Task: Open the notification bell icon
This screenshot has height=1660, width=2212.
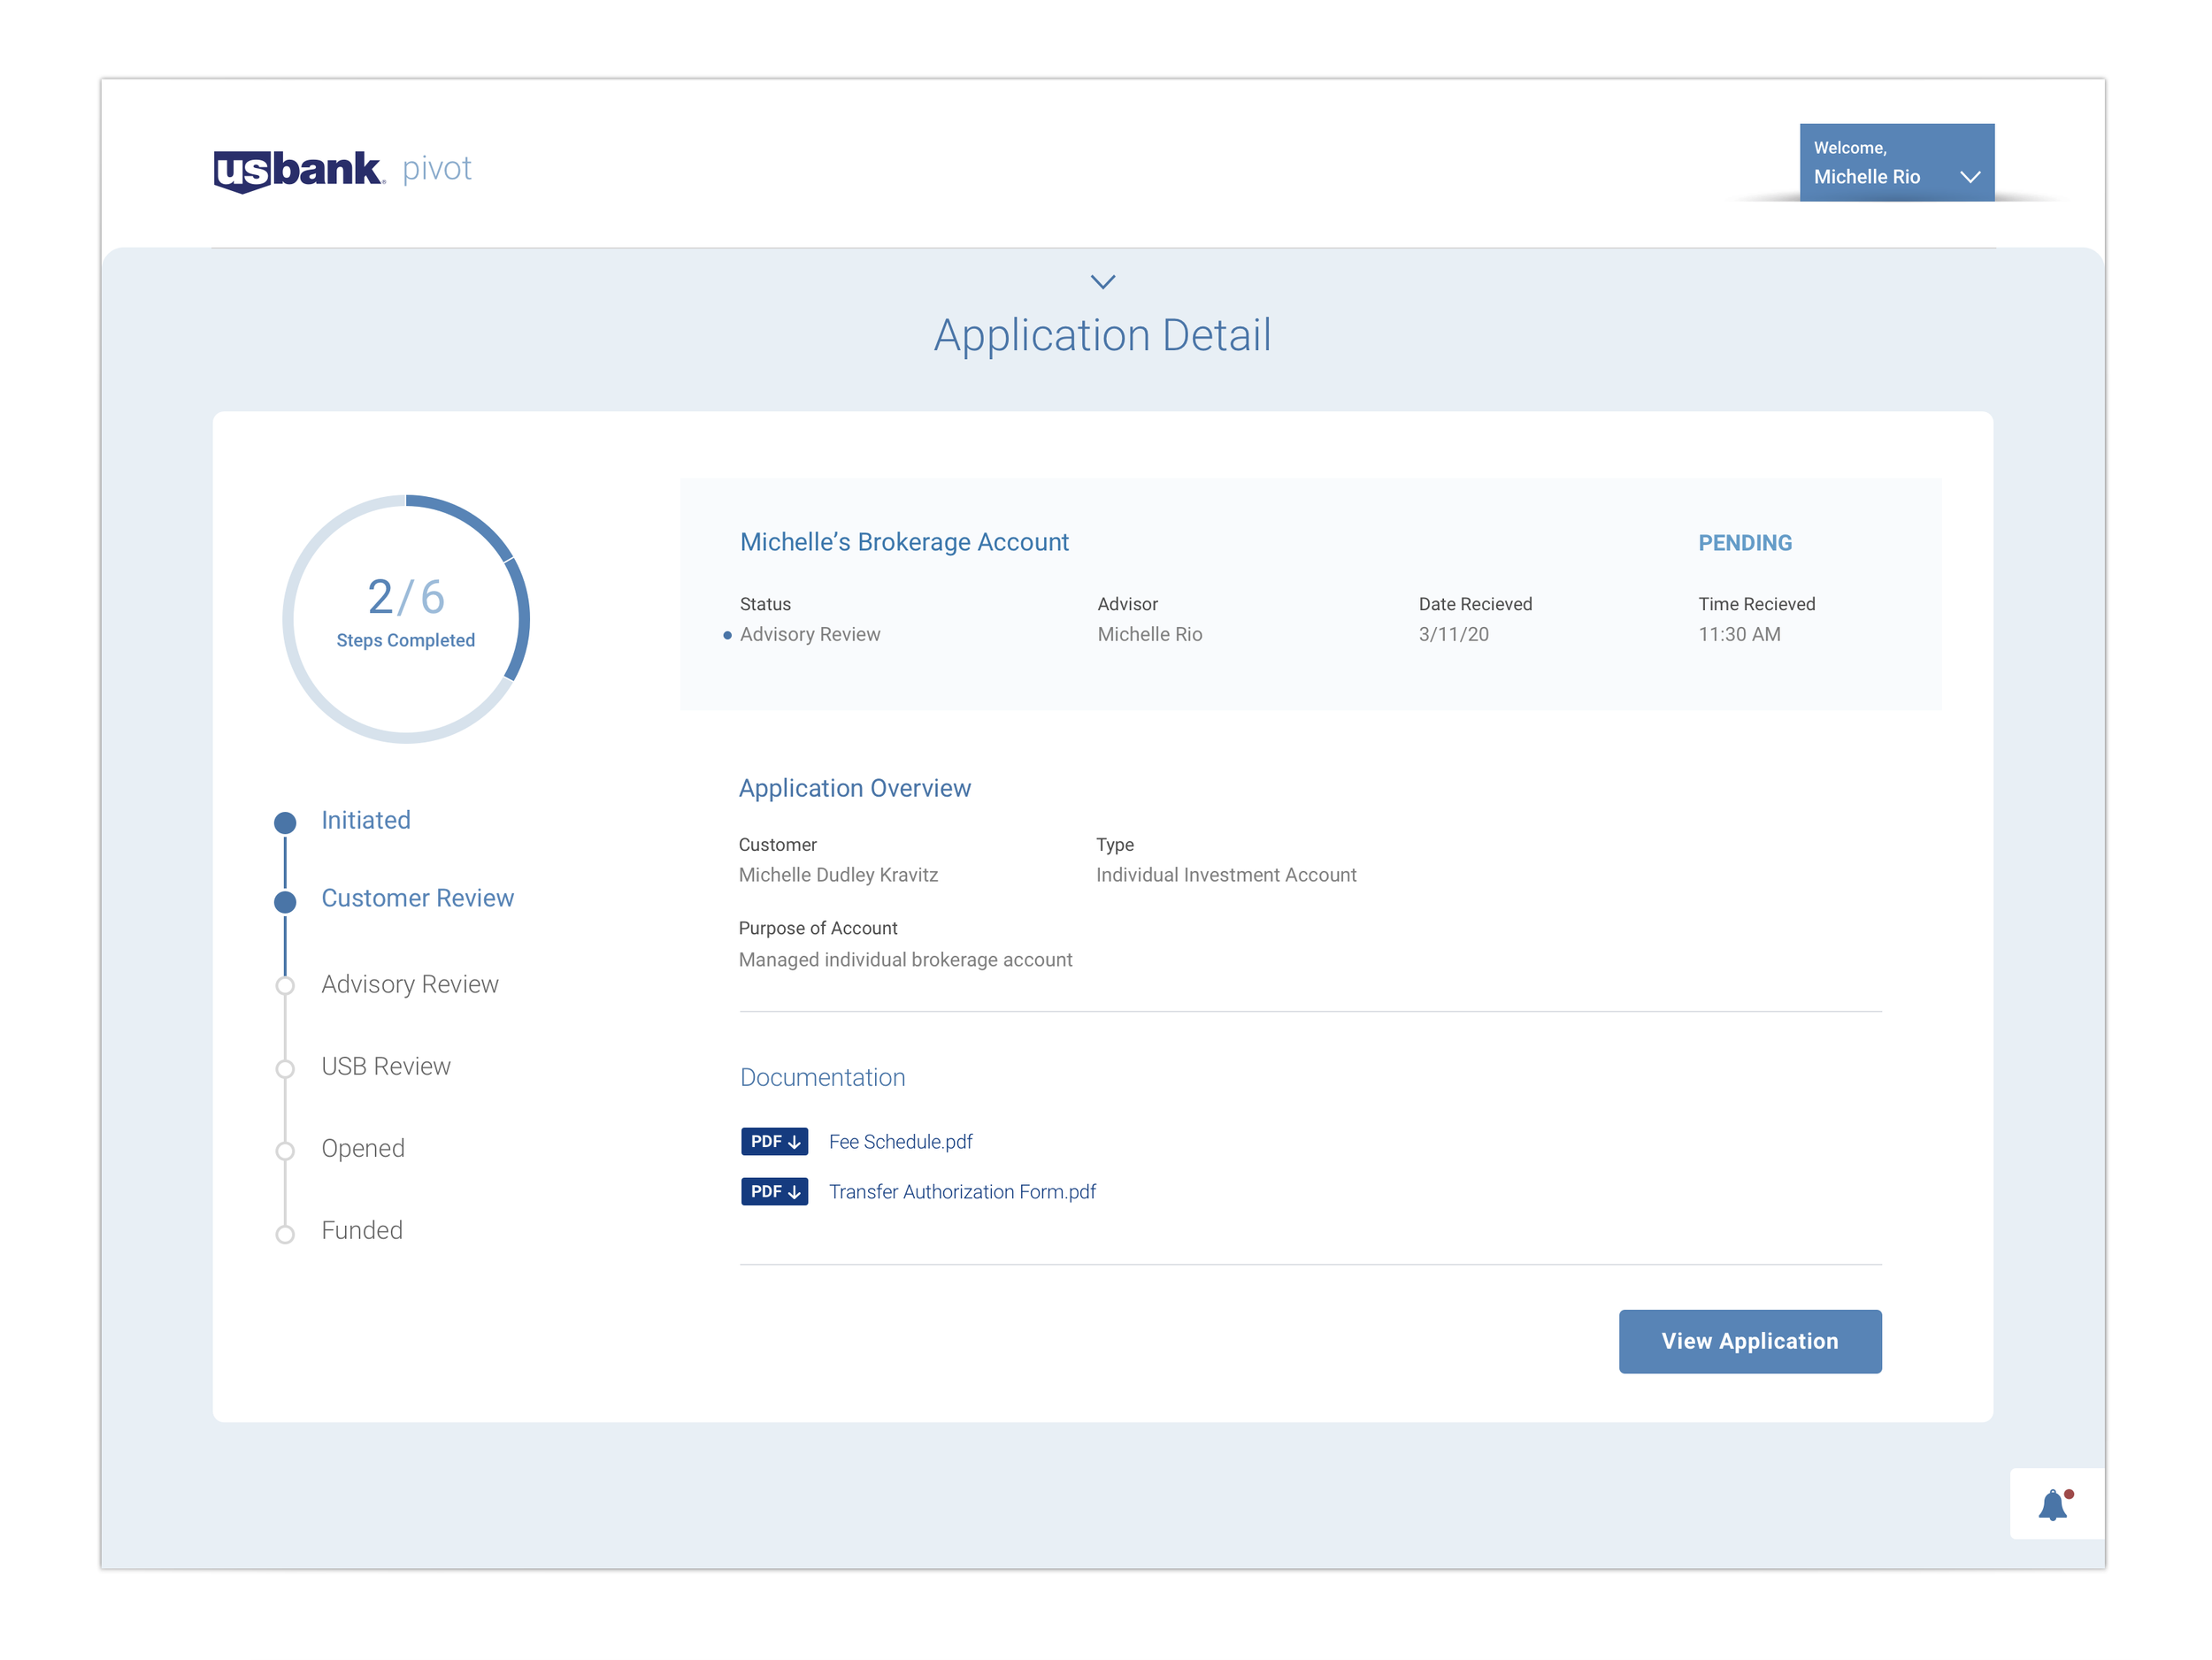Action: coord(2052,1505)
